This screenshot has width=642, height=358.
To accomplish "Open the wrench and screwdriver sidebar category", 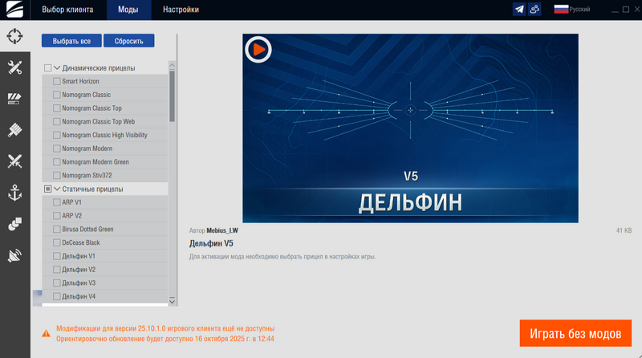I will (14, 67).
